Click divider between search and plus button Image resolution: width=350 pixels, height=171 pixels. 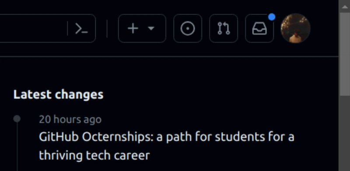click(x=107, y=28)
